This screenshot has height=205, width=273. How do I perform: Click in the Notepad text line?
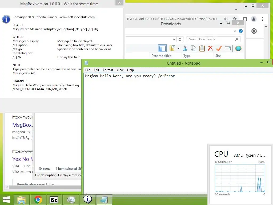pyautogui.click(x=130, y=76)
